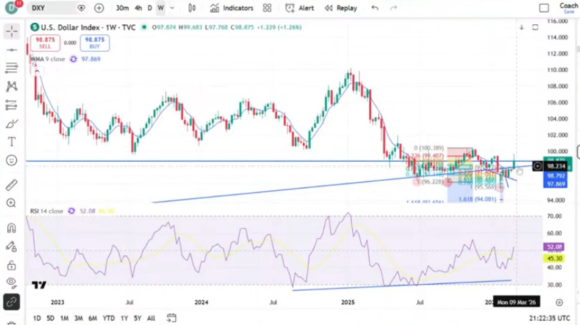Open the Fibonacci retracement tools
This screenshot has width=580, height=325.
(x=11, y=68)
